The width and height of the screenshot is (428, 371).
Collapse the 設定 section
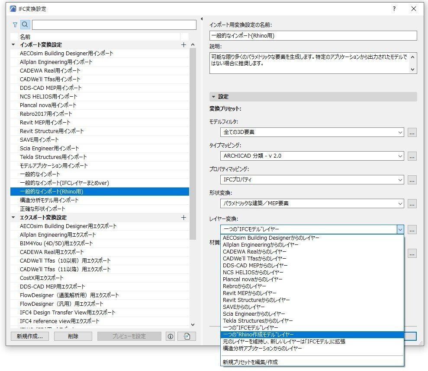point(213,97)
